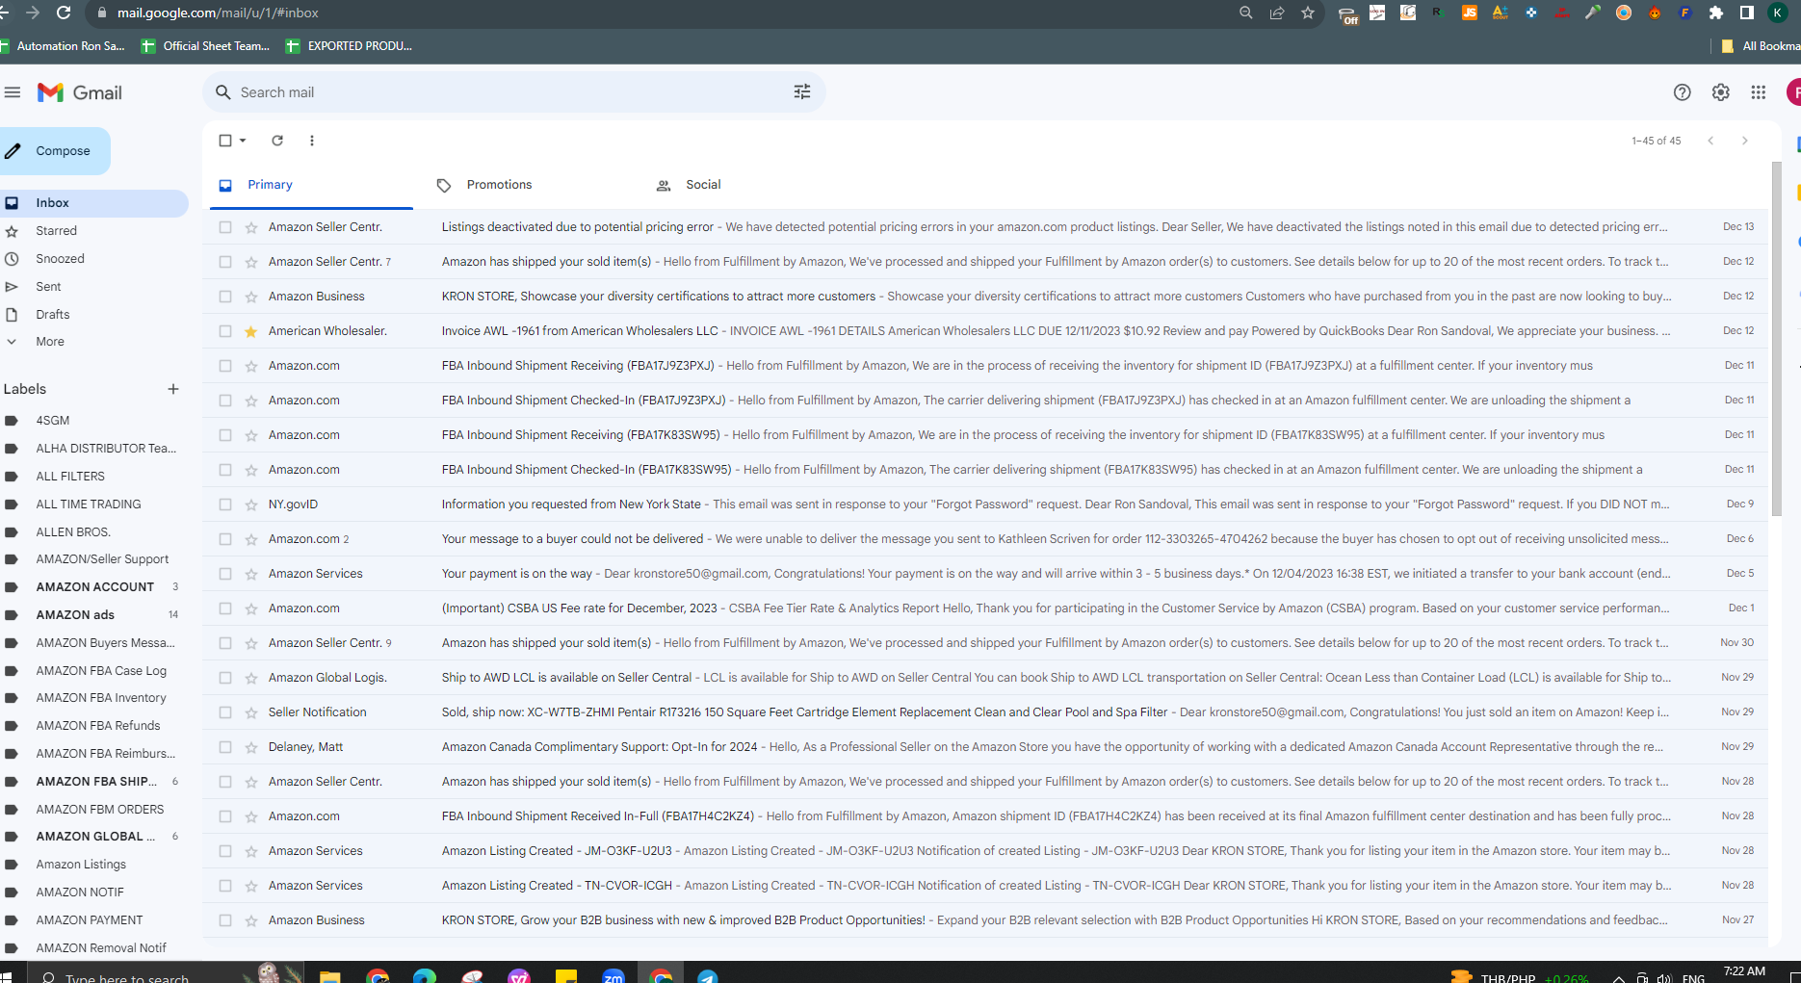Open the browser Extensions puzzle icon

[1715, 13]
